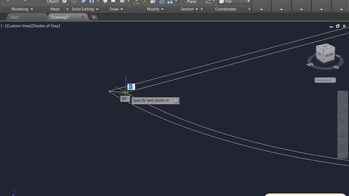Expand the last collapsed ribbon panel arrow at far right

[341, 9]
